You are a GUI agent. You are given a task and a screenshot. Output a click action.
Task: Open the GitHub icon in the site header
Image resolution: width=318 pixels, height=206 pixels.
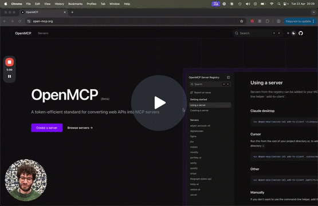click(301, 33)
